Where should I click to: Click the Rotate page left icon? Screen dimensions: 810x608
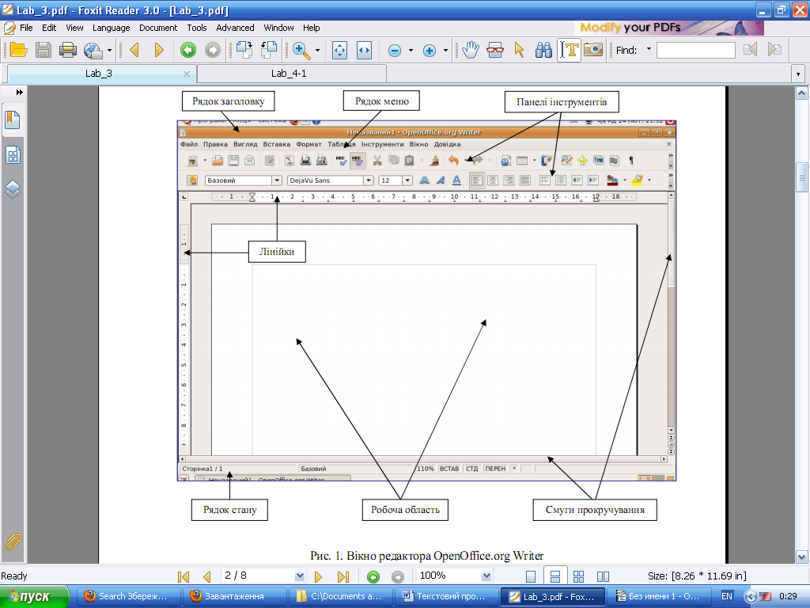pyautogui.click(x=269, y=50)
